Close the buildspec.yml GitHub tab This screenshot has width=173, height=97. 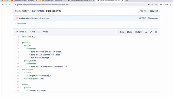pyautogui.click(x=122, y=1)
